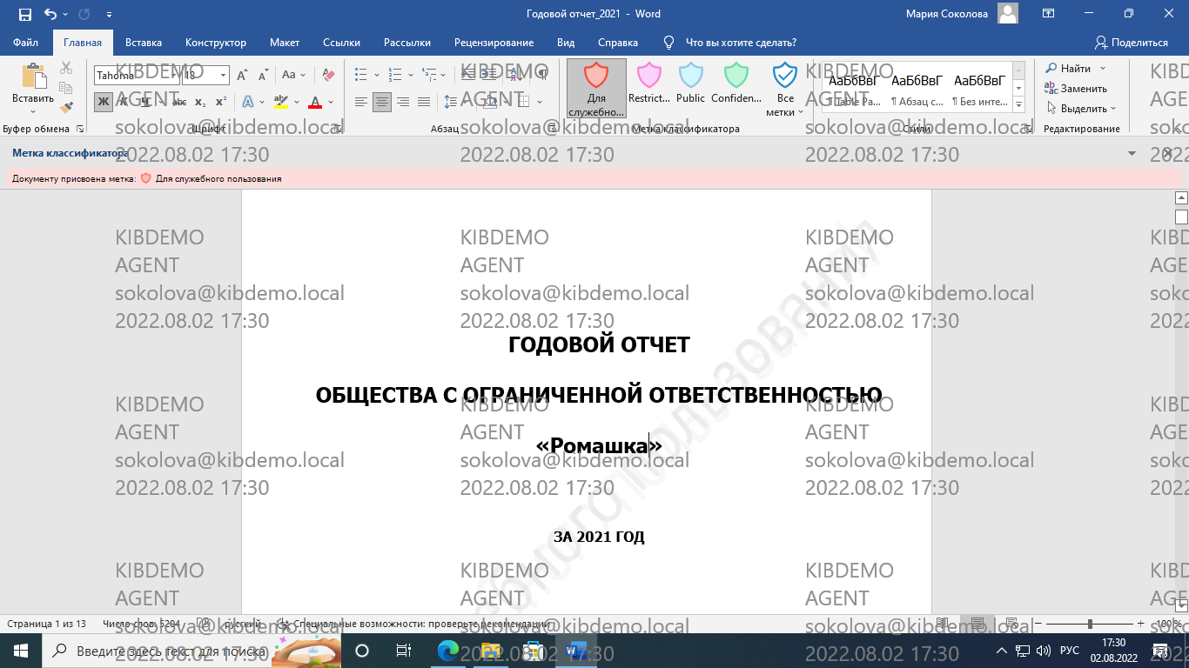Copy the selection using the Copy icon

point(66,88)
